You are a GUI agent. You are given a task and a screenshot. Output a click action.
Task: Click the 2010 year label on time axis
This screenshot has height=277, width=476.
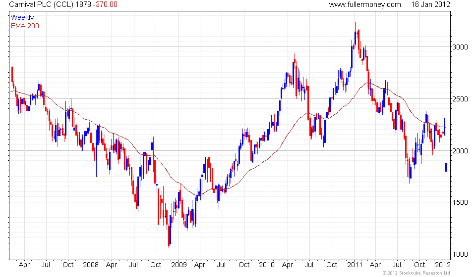click(x=267, y=265)
